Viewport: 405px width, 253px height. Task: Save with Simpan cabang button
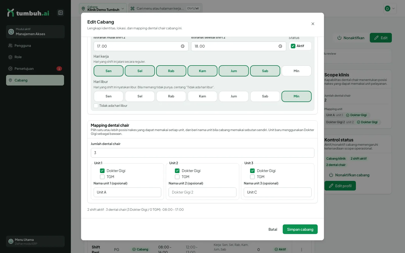tap(300, 229)
